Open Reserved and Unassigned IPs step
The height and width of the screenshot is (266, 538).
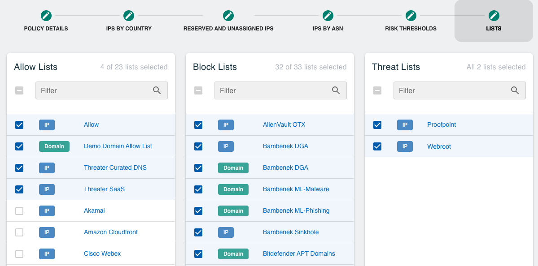228,29
